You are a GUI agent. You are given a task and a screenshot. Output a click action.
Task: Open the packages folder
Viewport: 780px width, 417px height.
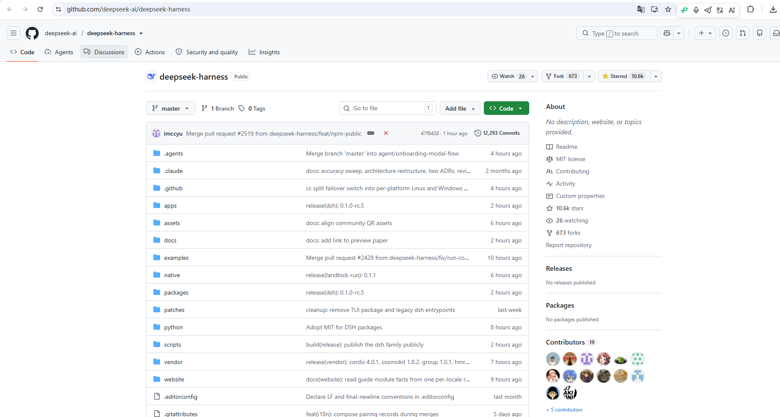(176, 292)
